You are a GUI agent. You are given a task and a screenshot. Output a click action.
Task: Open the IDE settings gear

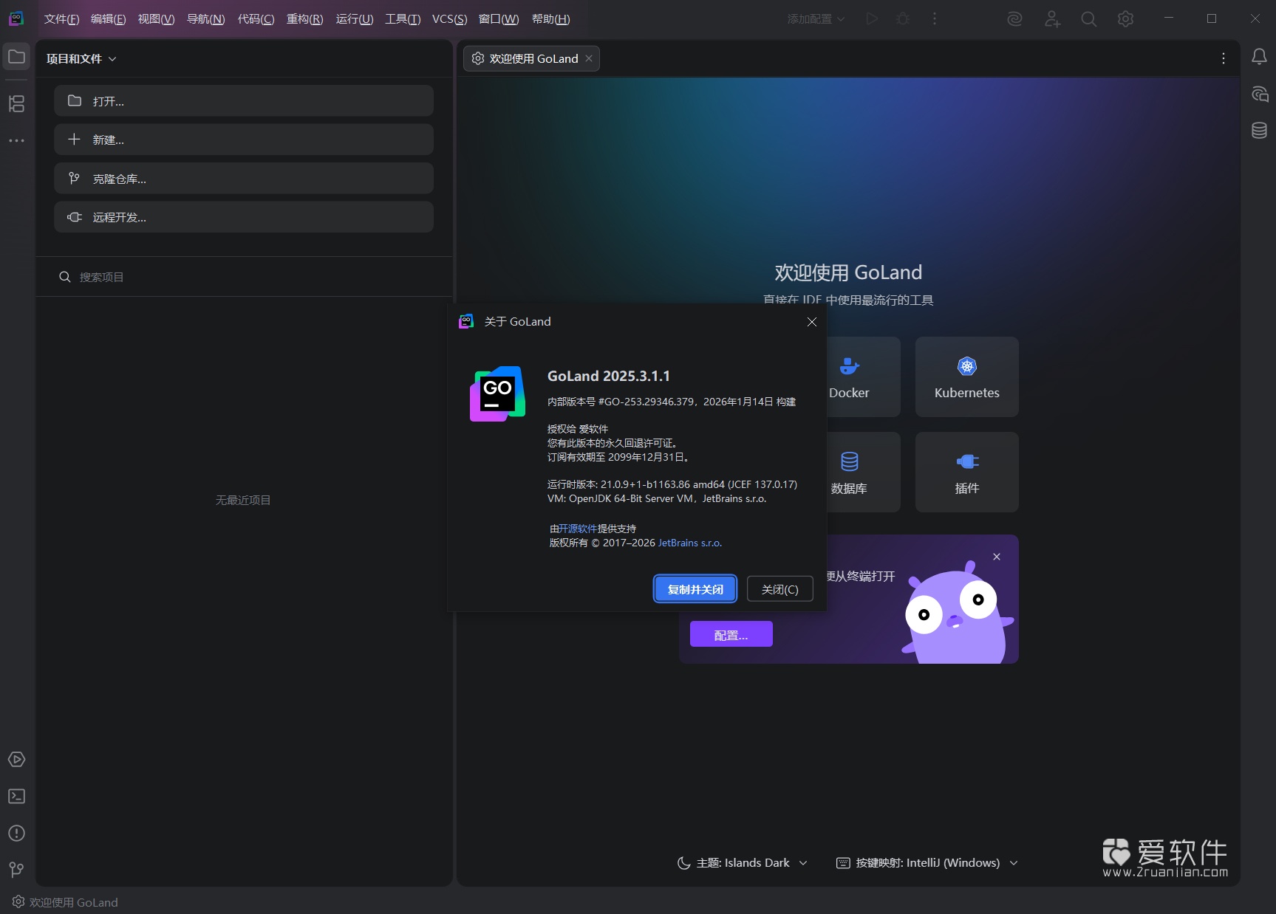tap(1125, 18)
